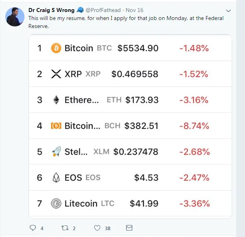Screen dimensions: 245x237
Task: Click the XRP logo icon
Action: pyautogui.click(x=56, y=74)
